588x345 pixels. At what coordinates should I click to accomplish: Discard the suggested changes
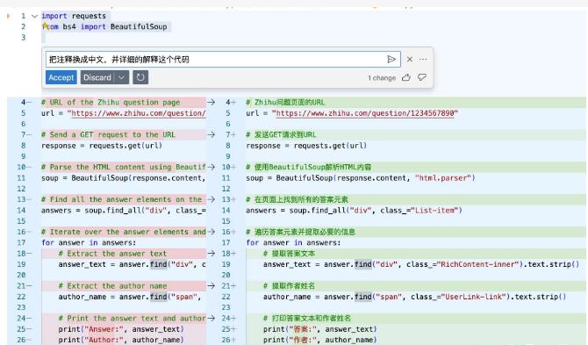coord(97,77)
